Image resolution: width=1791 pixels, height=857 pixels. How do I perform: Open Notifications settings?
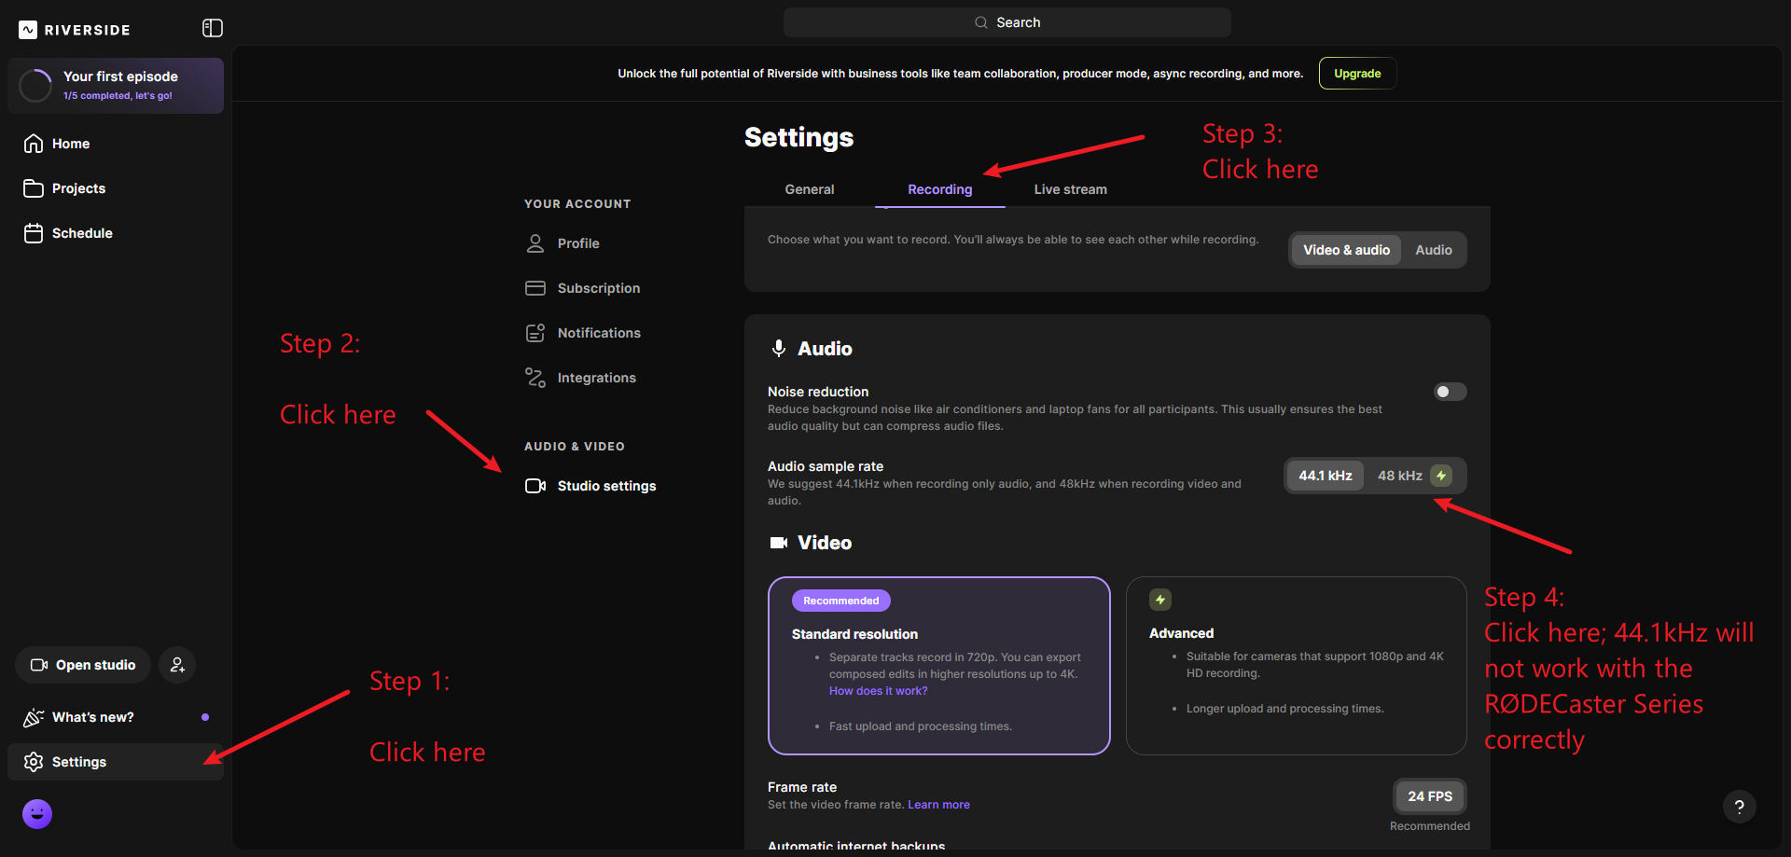point(597,333)
